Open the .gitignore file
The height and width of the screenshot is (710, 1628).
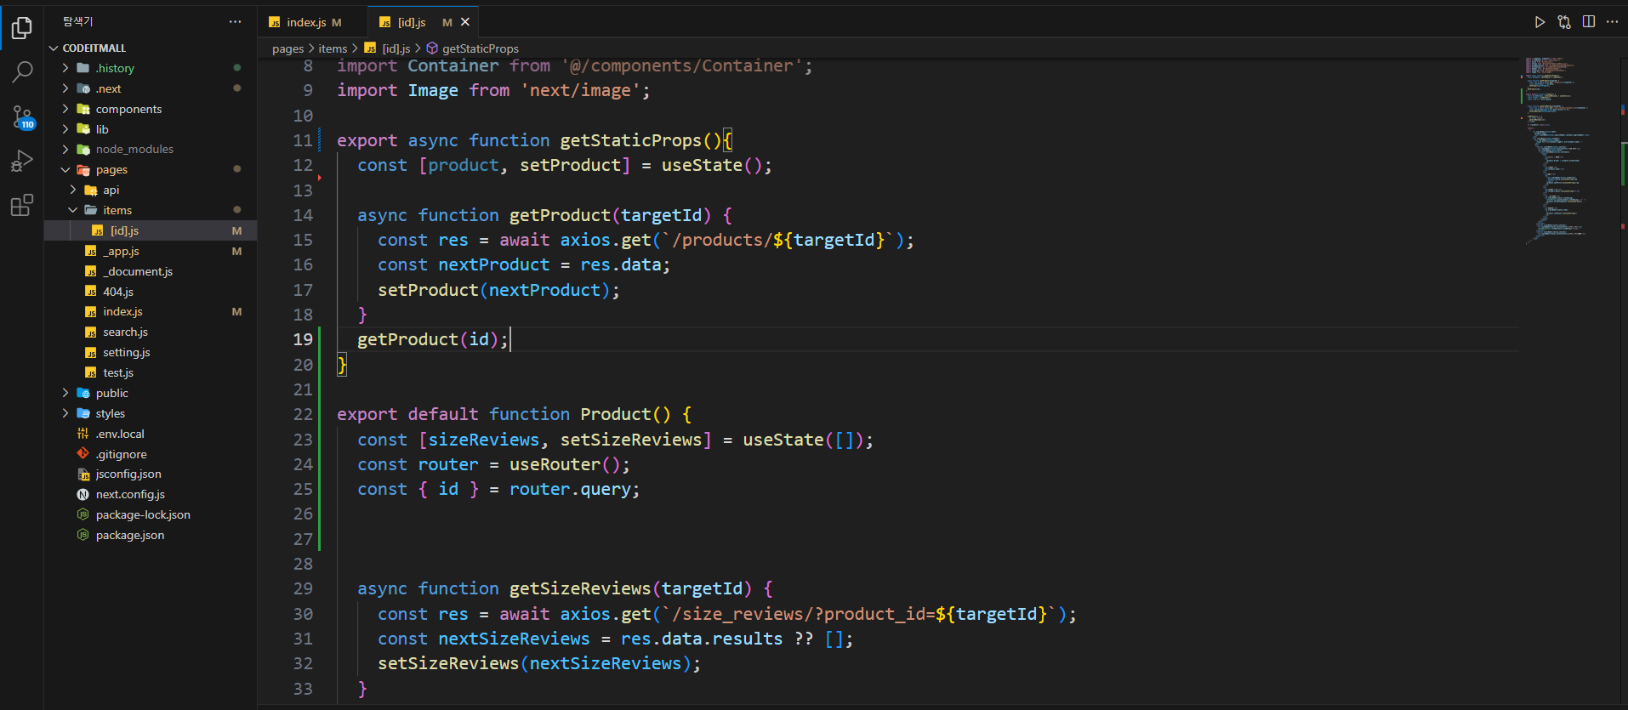(x=151, y=454)
